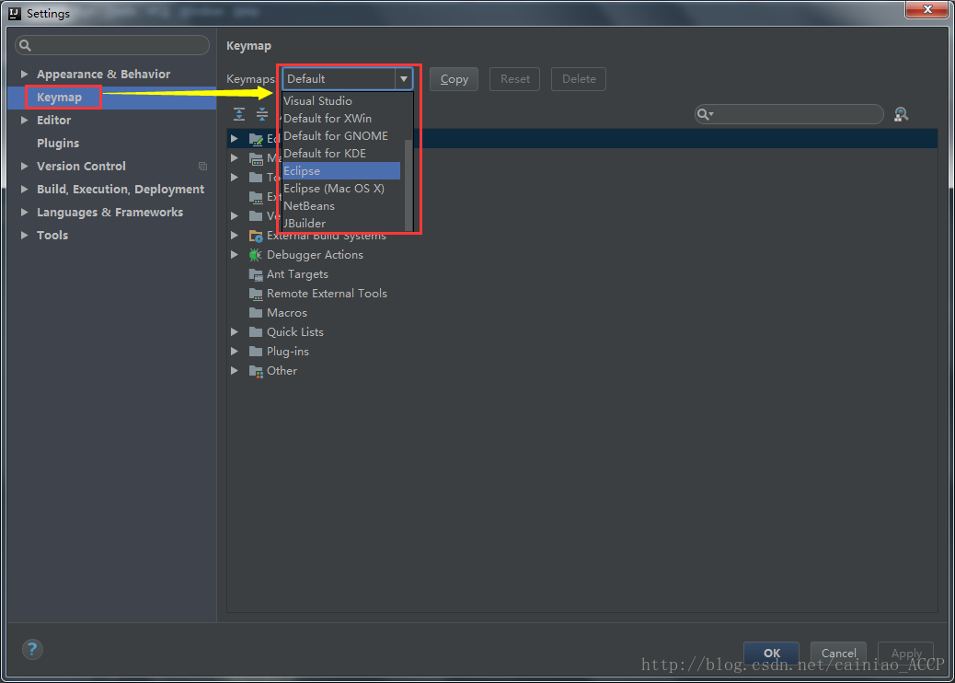This screenshot has width=955, height=683.
Task: Select Eclipse keymap from list
Action: [341, 170]
